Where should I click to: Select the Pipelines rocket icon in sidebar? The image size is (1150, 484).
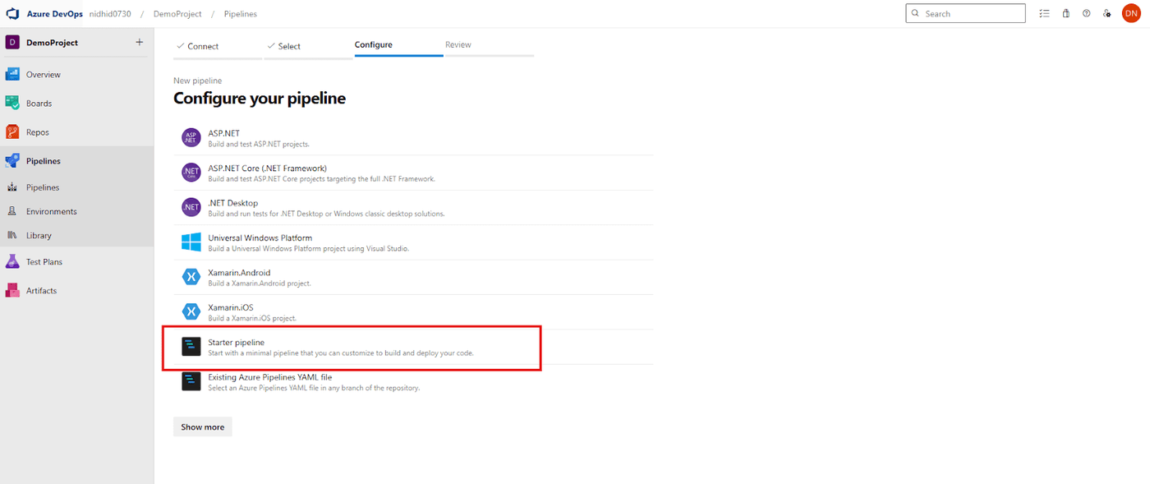point(12,161)
